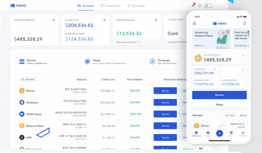Screen dimensions: 262x153
Task: Click the Exchange swap arrows icon
Action: click(152, 62)
